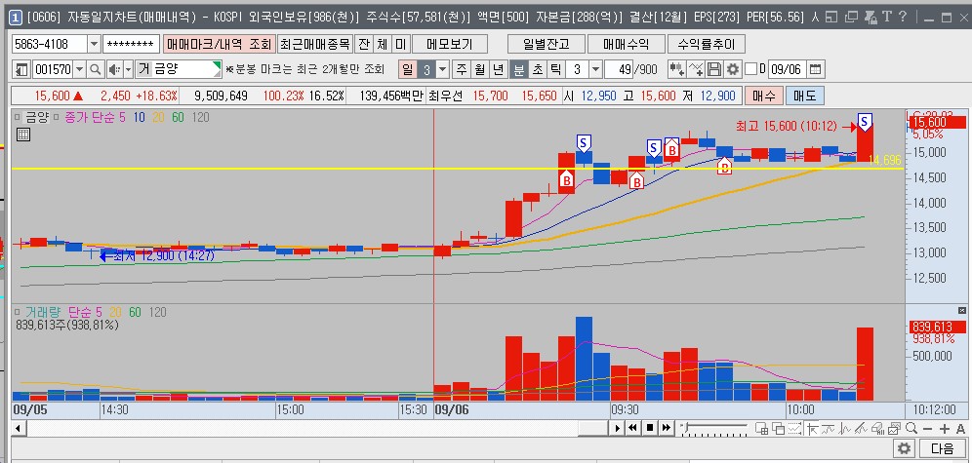Toggle the 잔 button

[364, 44]
